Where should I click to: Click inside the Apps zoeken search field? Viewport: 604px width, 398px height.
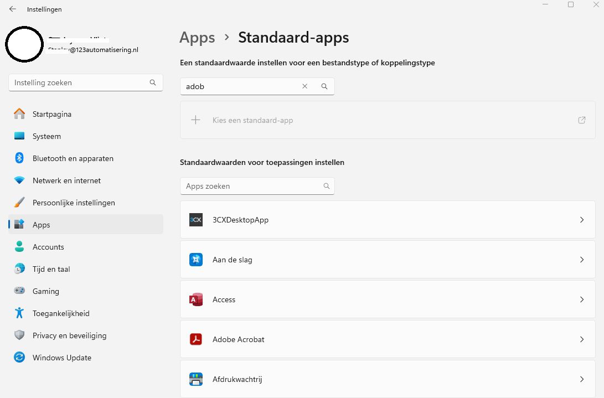(x=249, y=186)
